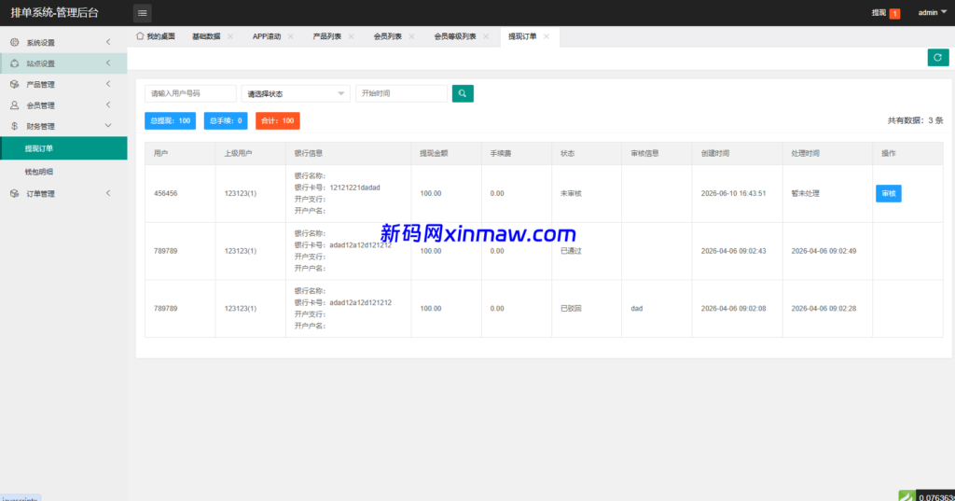
Task: Click processing time 2026-04-06 09:02:49
Action: pyautogui.click(x=824, y=251)
